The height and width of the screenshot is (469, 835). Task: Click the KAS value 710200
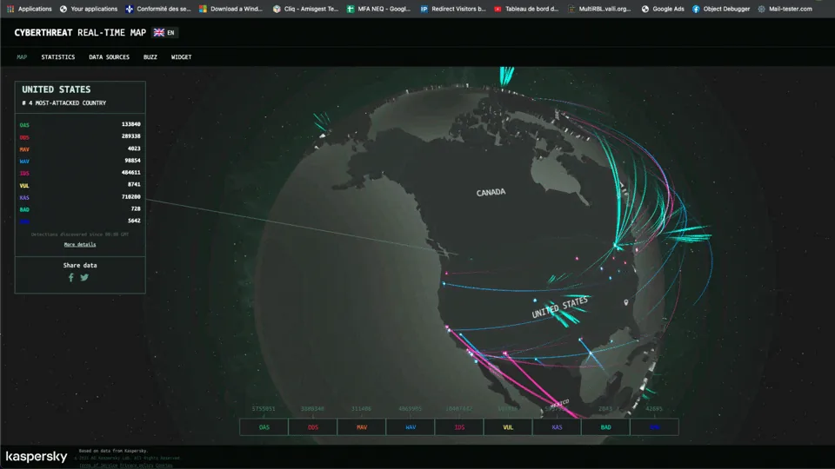(x=131, y=197)
